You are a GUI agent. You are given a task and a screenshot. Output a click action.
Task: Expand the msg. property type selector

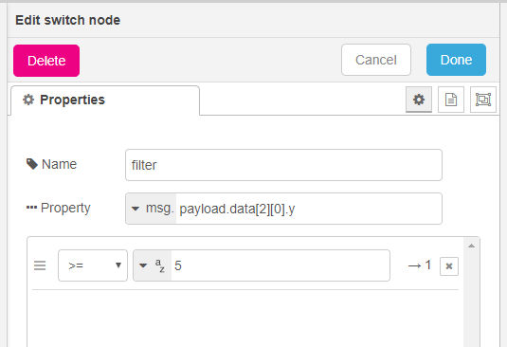click(x=151, y=209)
